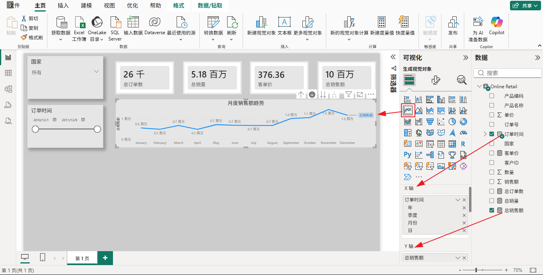Open 总销售额 Y-axis field dropdown
This screenshot has width=543, height=275.
coord(458,258)
